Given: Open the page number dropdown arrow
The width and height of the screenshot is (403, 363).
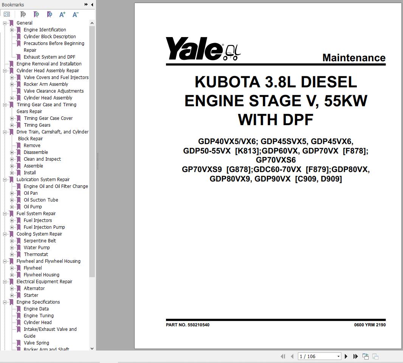Looking at the screenshot, I should (x=338, y=356).
